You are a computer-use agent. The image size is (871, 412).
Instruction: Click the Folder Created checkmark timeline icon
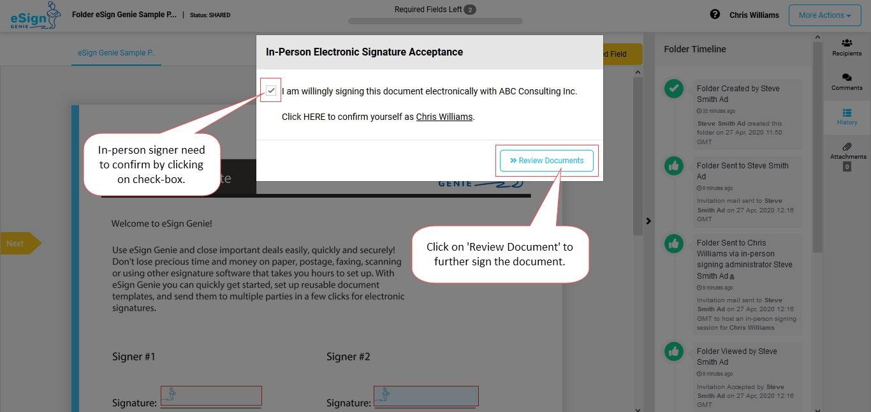click(674, 89)
